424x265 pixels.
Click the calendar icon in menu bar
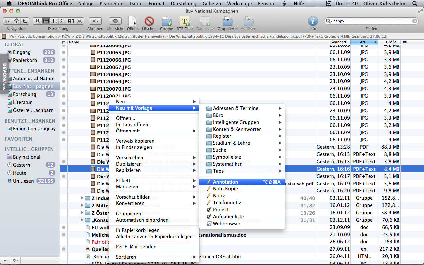coord(329,4)
